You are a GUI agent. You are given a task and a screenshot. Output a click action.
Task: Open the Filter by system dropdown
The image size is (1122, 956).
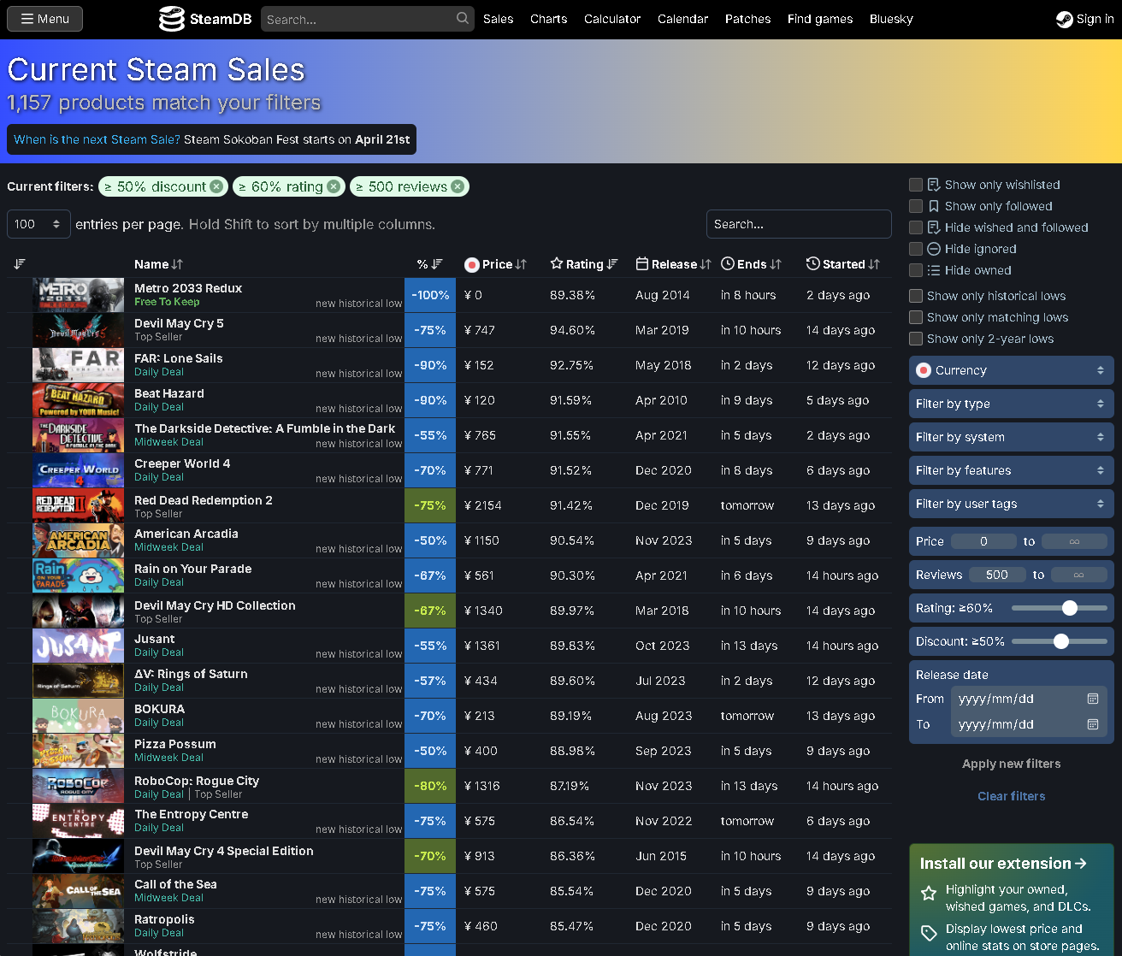[x=1011, y=437]
